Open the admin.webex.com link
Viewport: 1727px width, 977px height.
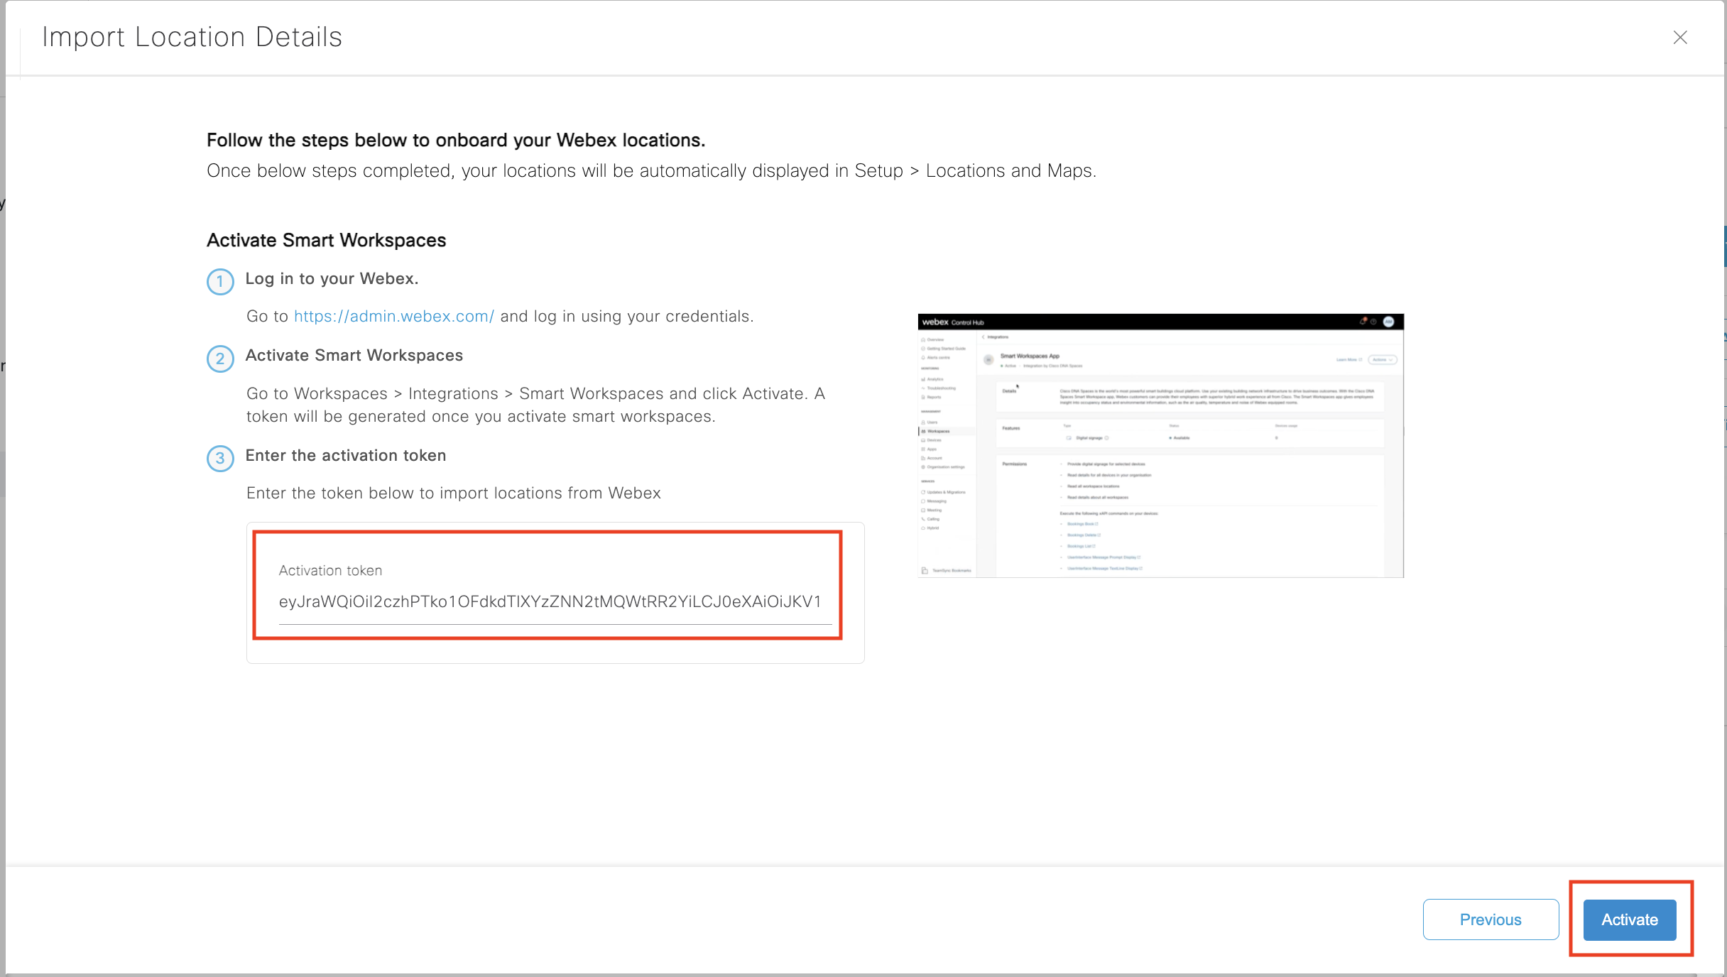(x=393, y=317)
